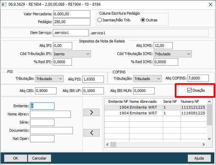
Task: Click the % Red IPI field
Action: pos(62,62)
